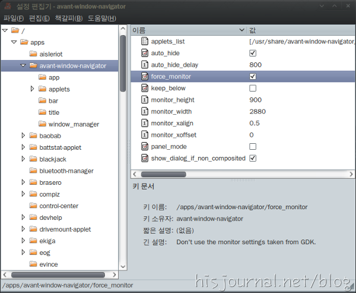Click the baobab folder icon
Image resolution: width=356 pixels, height=293 pixels.
coord(33,136)
